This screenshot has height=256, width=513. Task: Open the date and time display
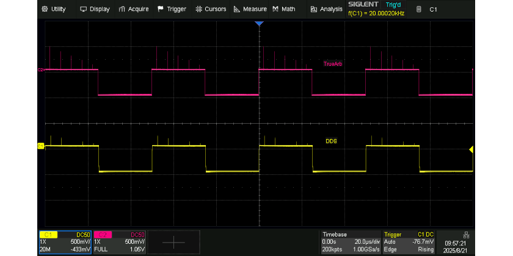click(x=456, y=246)
